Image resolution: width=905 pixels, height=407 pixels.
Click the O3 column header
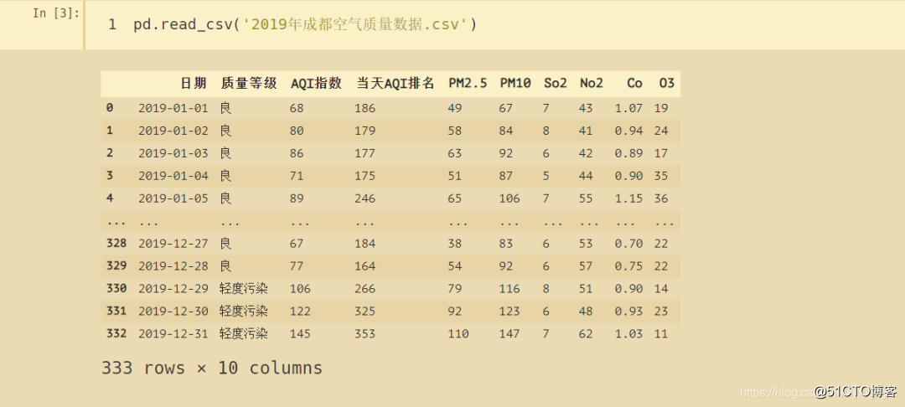(667, 83)
